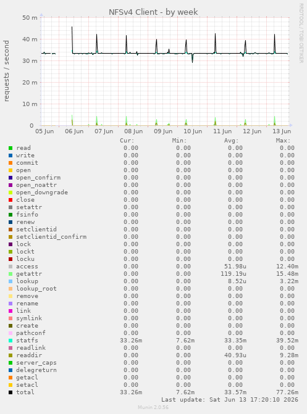Click the NFSv4 Client graph title
307x414 pixels.
153,12
